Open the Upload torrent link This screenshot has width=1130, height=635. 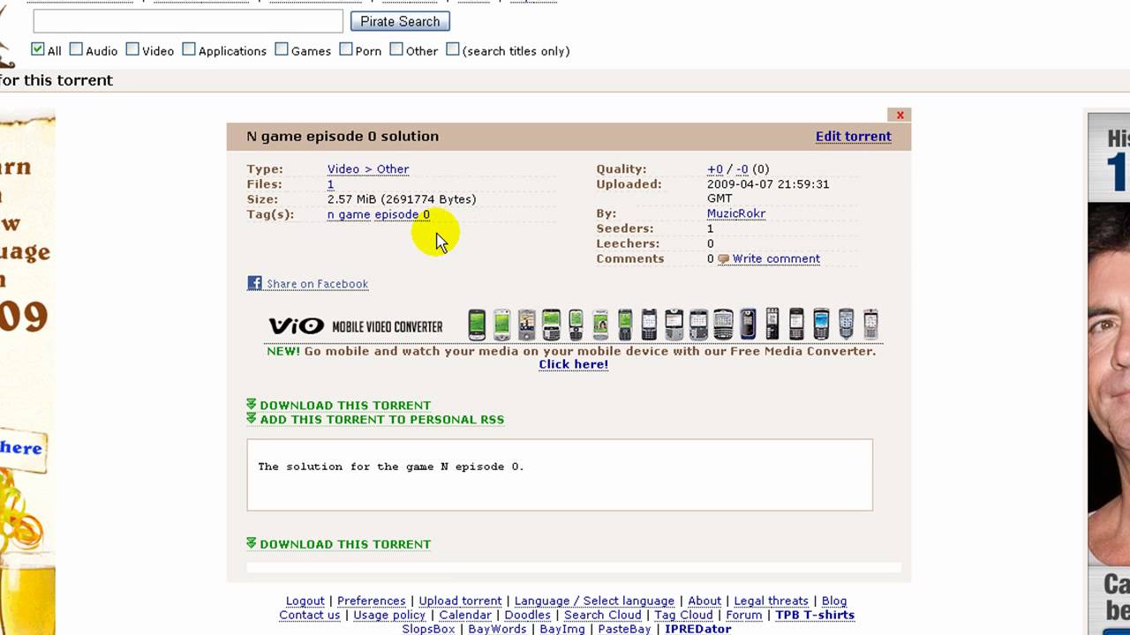(460, 601)
